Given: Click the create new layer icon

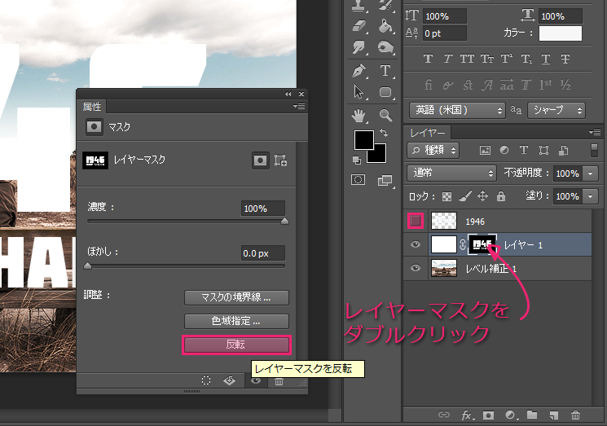Looking at the screenshot, I should click(553, 415).
